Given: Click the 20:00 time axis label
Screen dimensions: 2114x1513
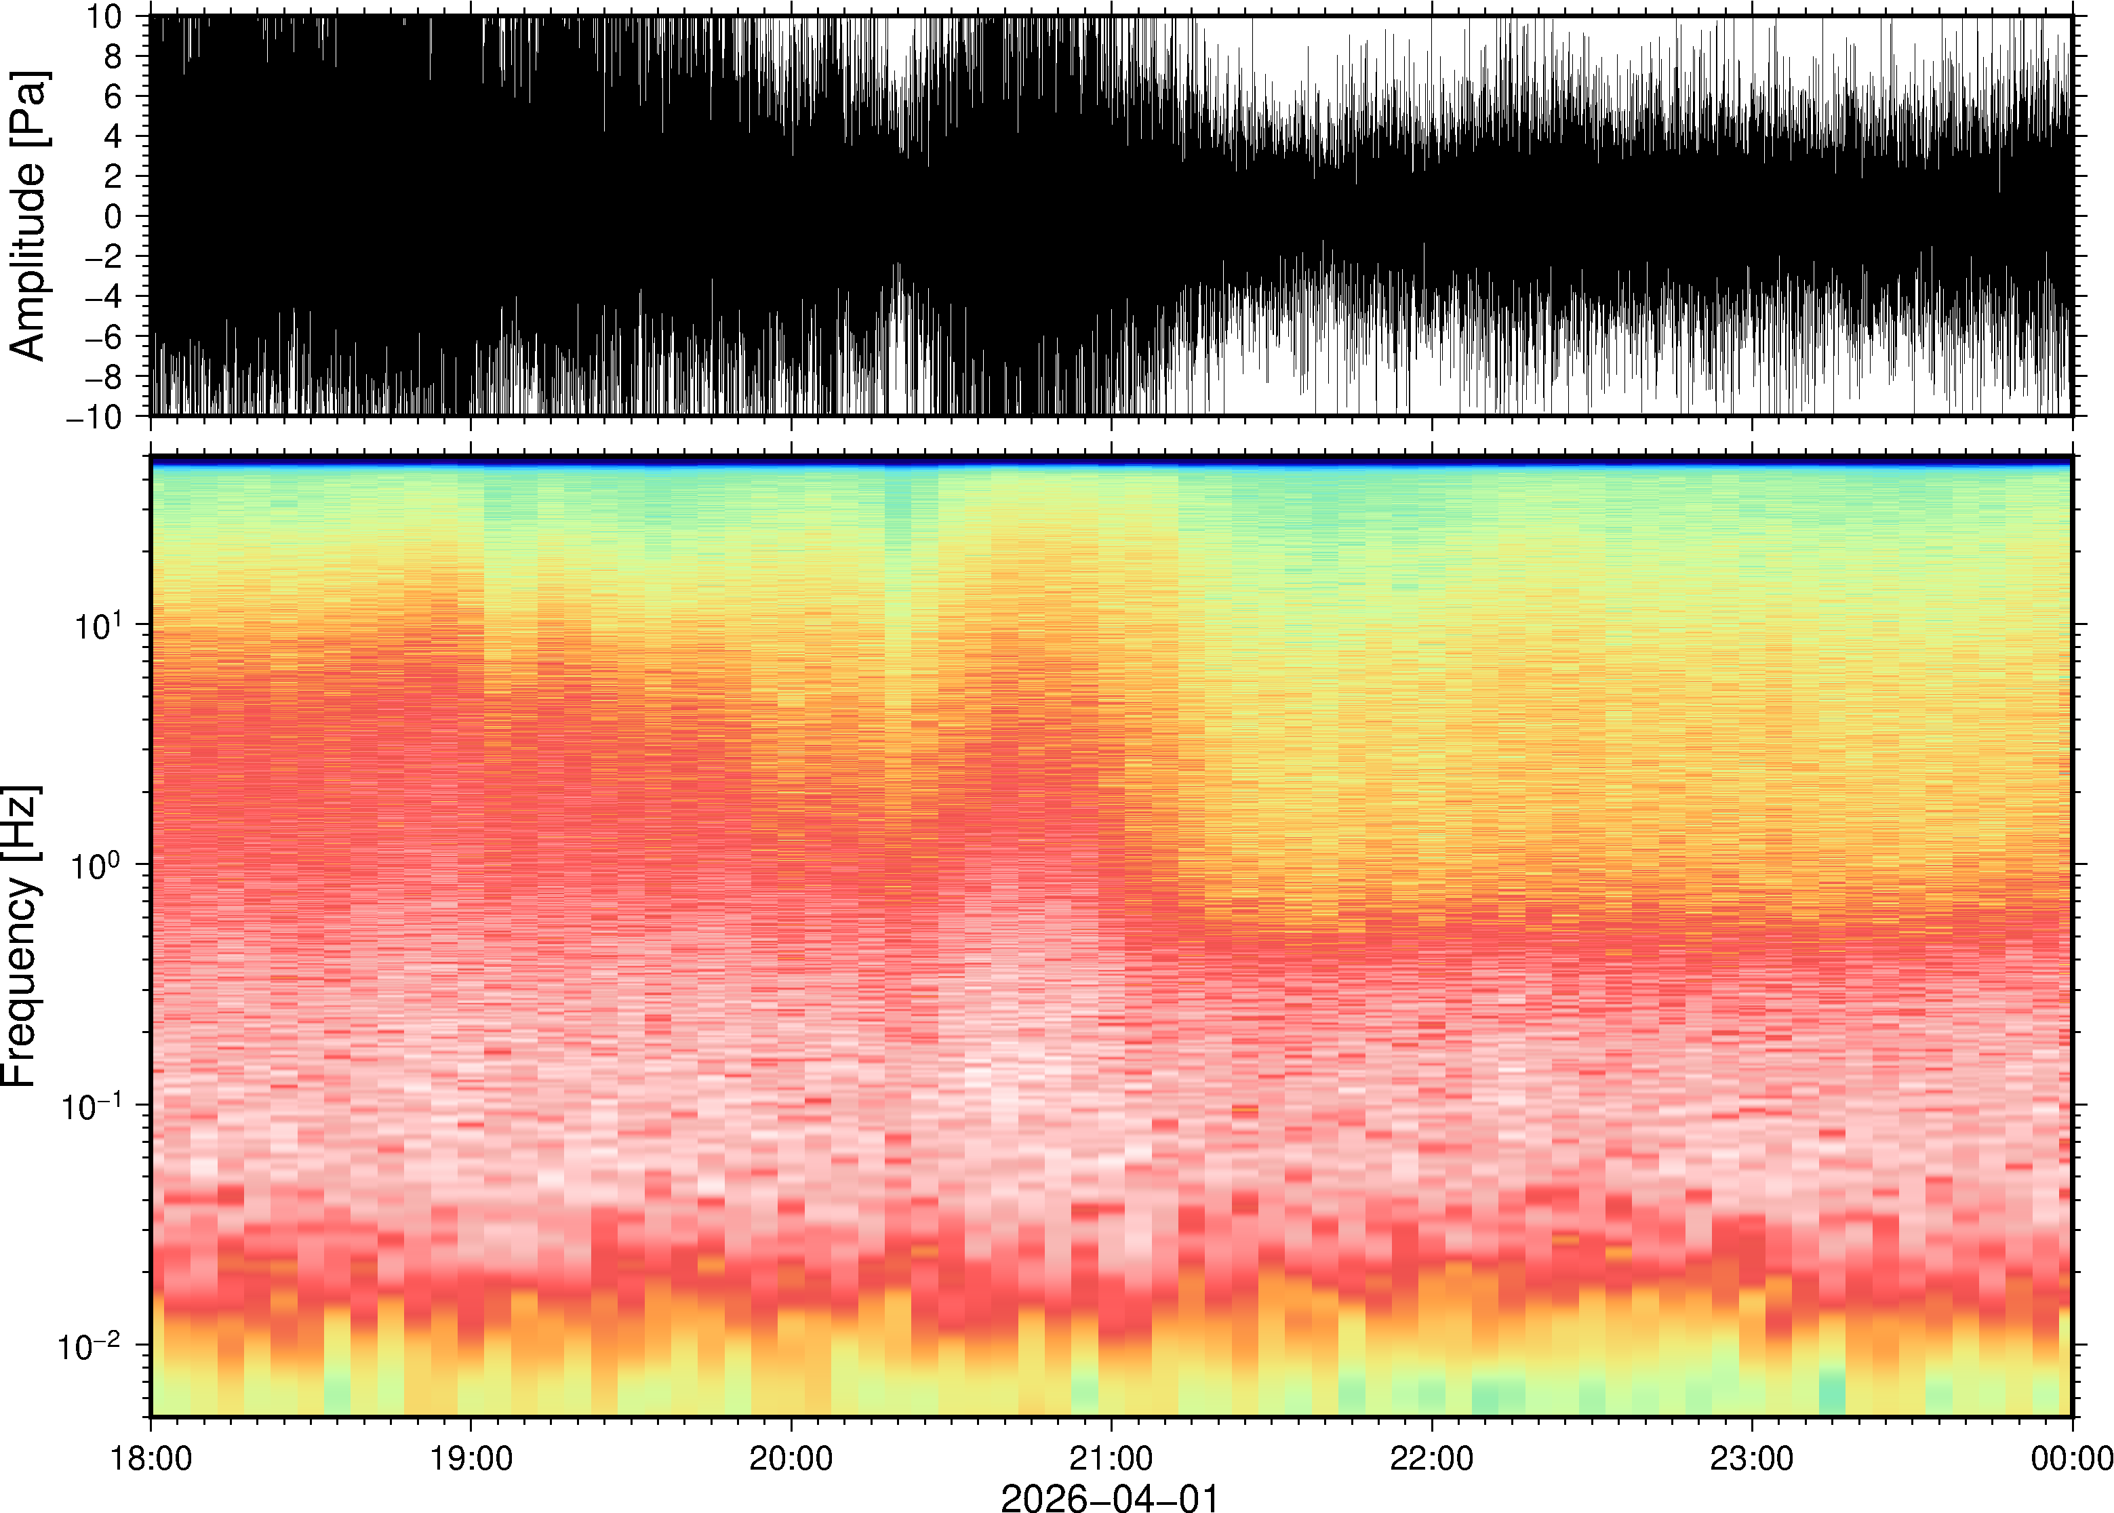Looking at the screenshot, I should (791, 1458).
